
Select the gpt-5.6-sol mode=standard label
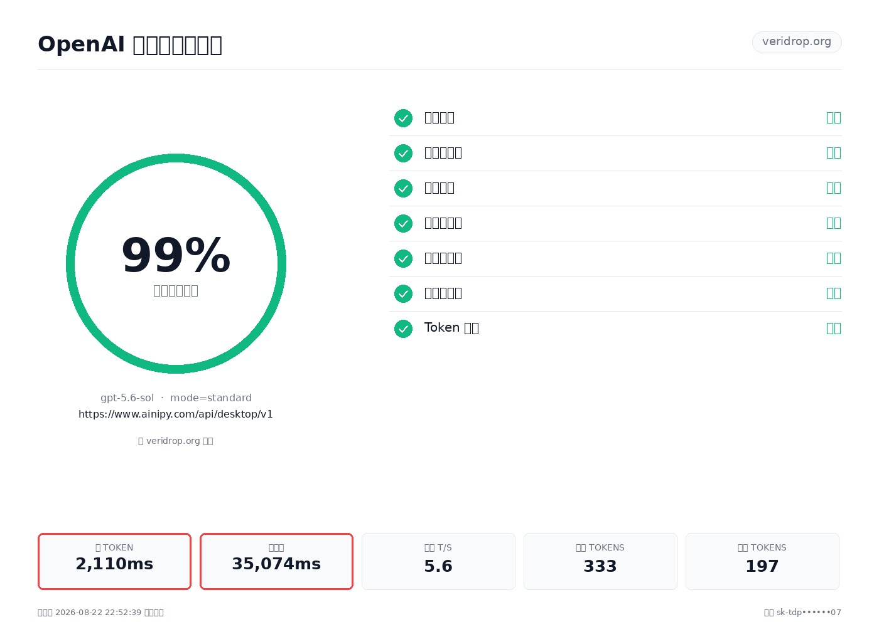pos(176,398)
